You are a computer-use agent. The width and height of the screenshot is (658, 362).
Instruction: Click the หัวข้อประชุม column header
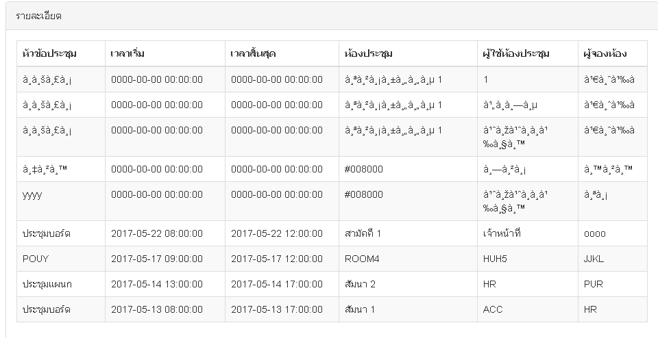click(49, 54)
